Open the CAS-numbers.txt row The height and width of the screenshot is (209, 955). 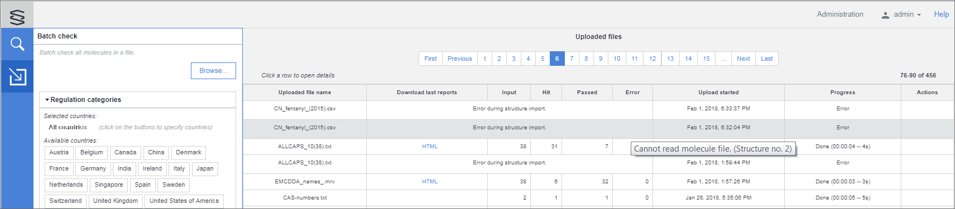tap(598, 198)
